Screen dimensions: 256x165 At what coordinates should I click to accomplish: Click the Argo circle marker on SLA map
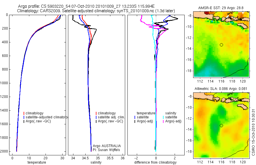[x=221, y=126]
